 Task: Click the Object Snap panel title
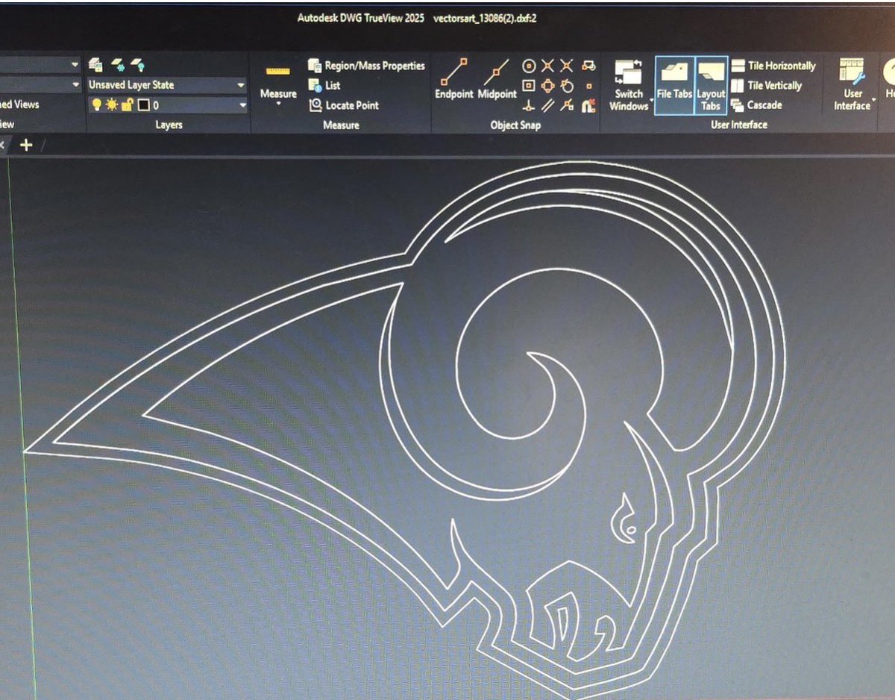(515, 125)
